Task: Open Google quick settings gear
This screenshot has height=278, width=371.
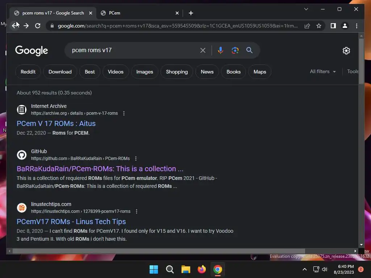Action: [346, 51]
